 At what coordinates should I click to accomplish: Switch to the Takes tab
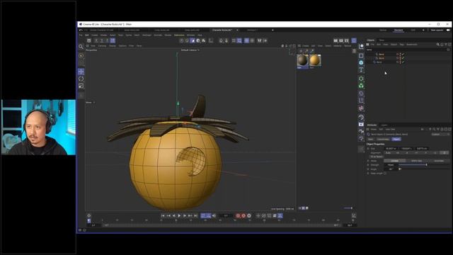point(382,40)
